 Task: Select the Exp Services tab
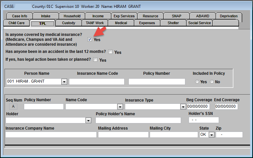pos(124,16)
